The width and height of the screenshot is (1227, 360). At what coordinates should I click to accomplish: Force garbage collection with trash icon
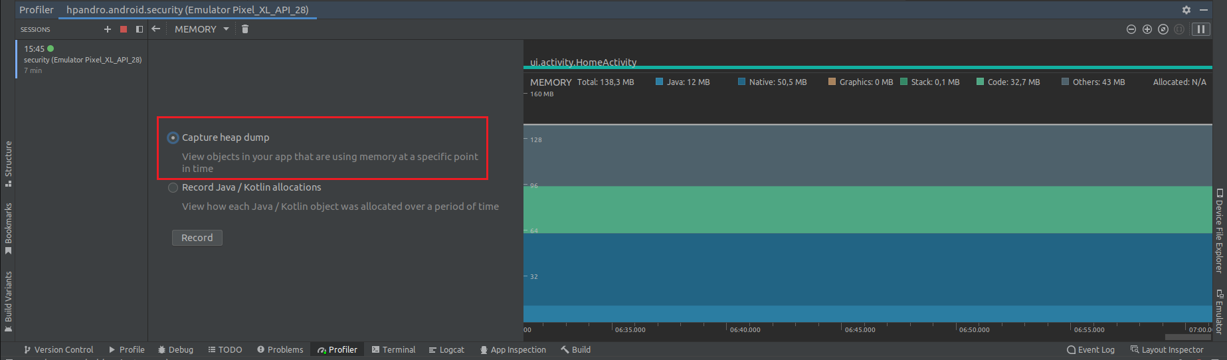(245, 29)
